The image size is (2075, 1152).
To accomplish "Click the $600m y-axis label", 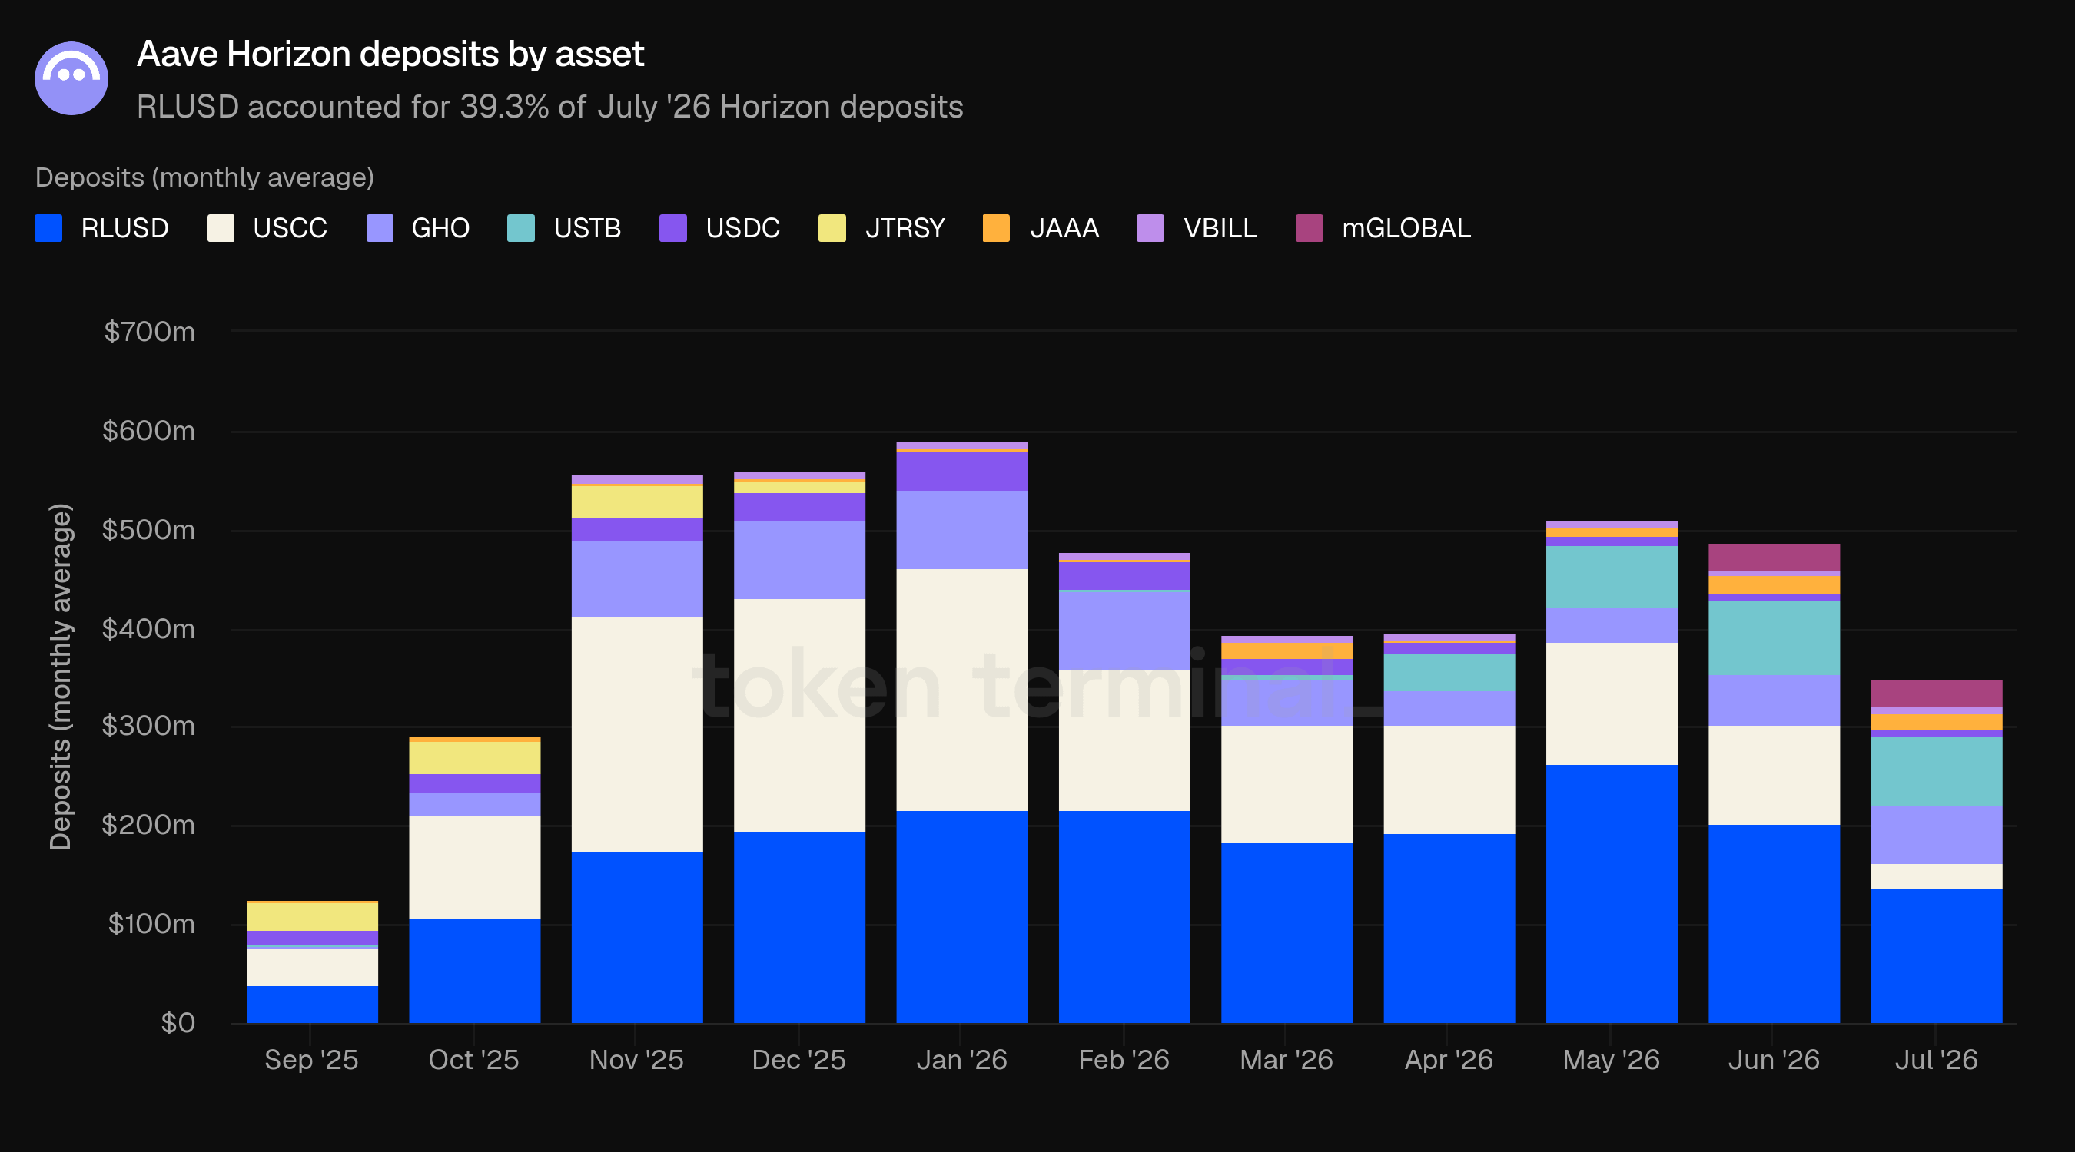I will 149,431.
